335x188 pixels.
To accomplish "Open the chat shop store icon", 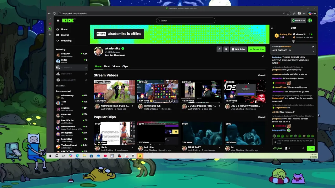I will [286, 148].
